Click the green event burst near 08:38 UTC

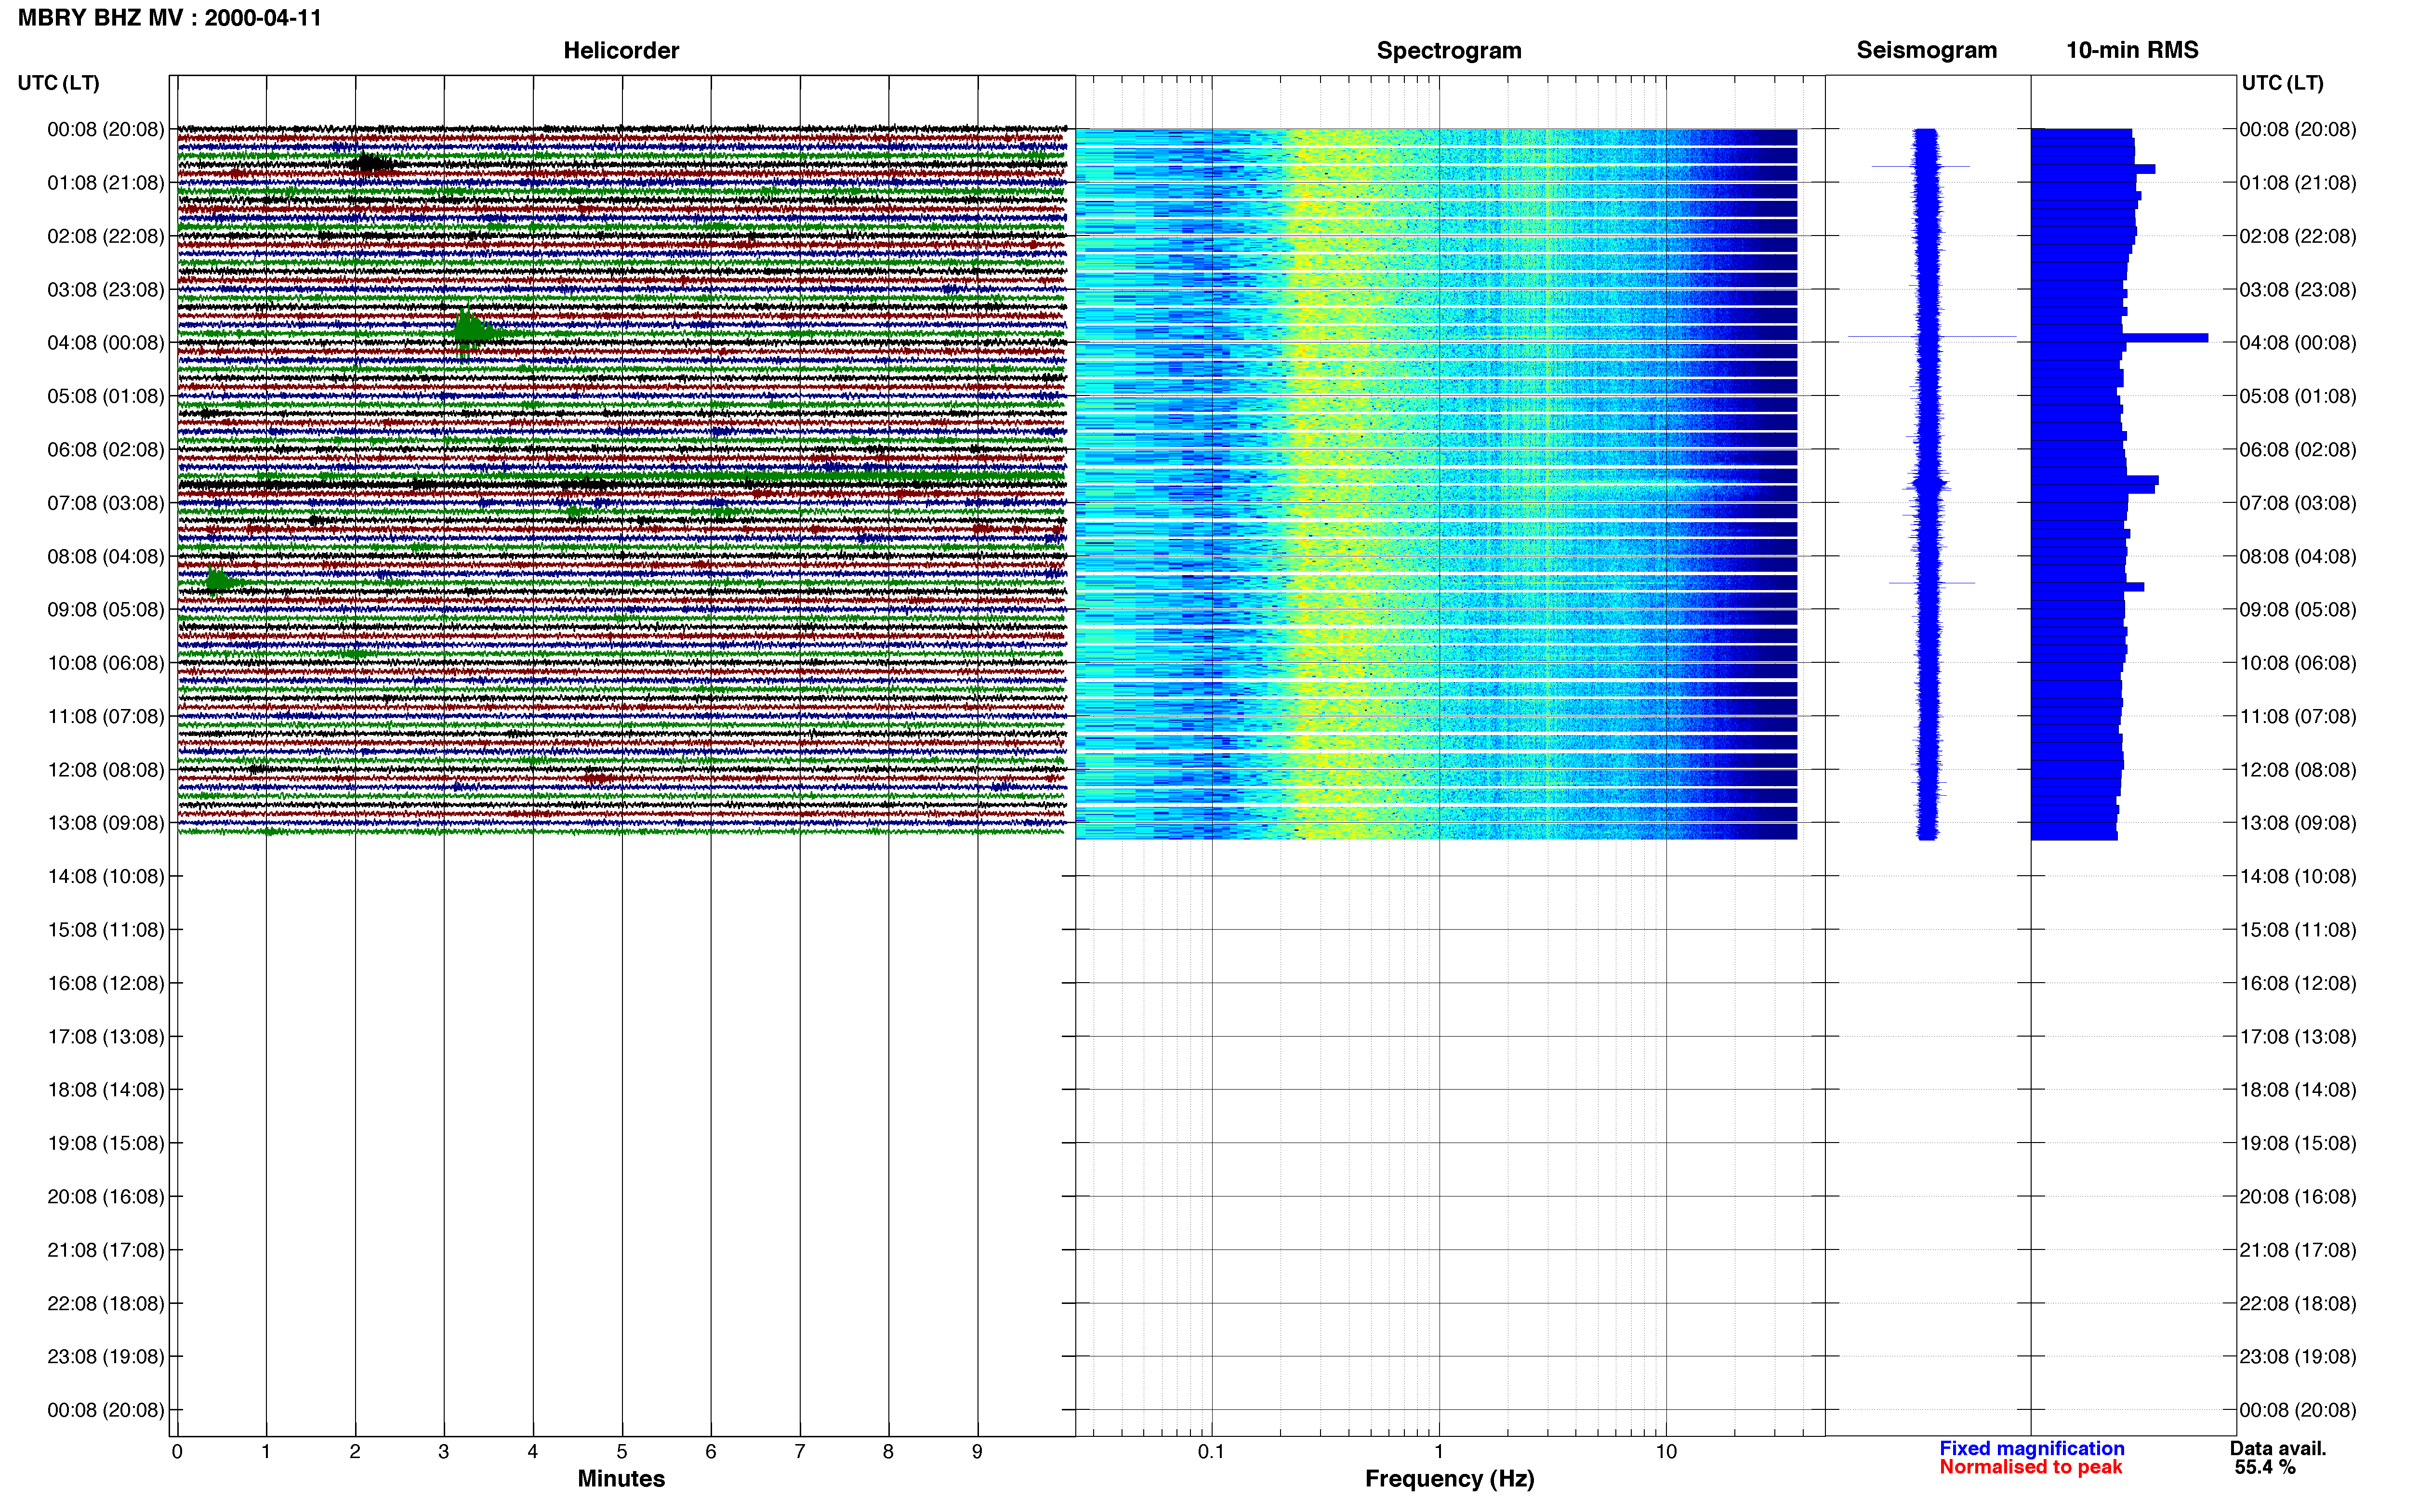220,582
